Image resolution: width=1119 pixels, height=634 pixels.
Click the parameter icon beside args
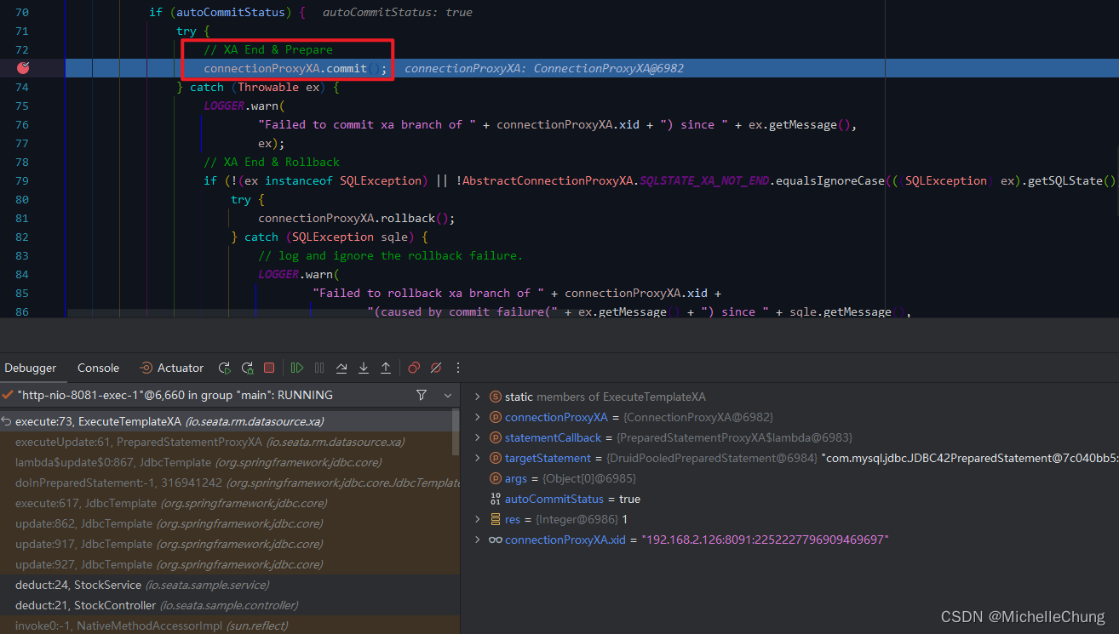pos(495,478)
